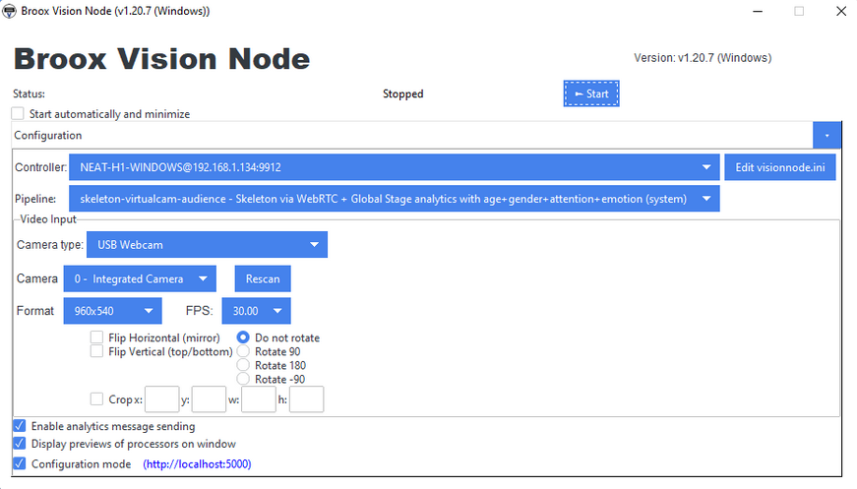Open the Camera device dropdown
857x489 pixels.
point(140,278)
